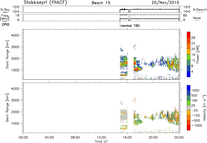Click the "08:00" time tick label
Image resolution: width=207 pixels, height=143 pixels.
click(75, 138)
